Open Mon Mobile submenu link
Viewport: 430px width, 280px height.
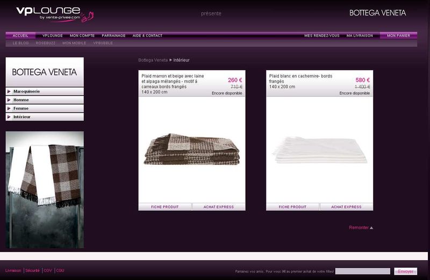click(74, 43)
